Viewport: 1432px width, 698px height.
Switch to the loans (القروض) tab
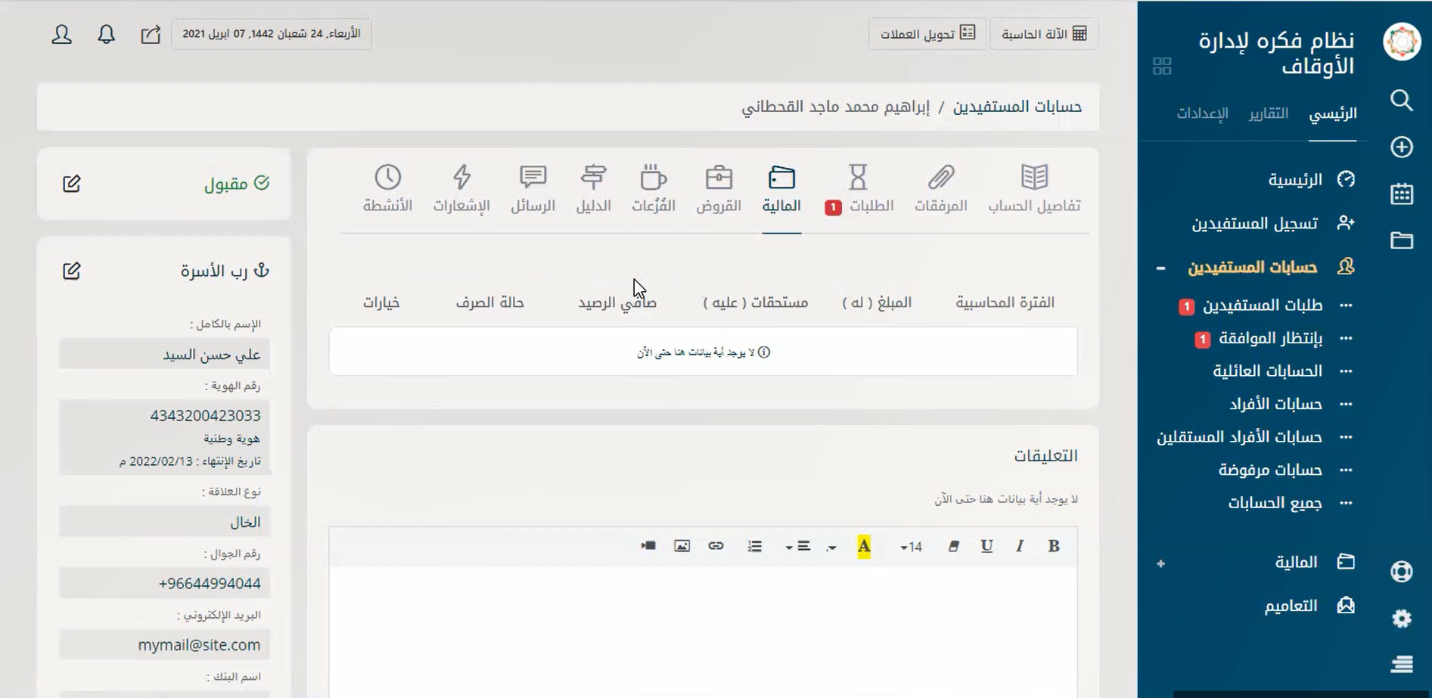click(x=718, y=189)
